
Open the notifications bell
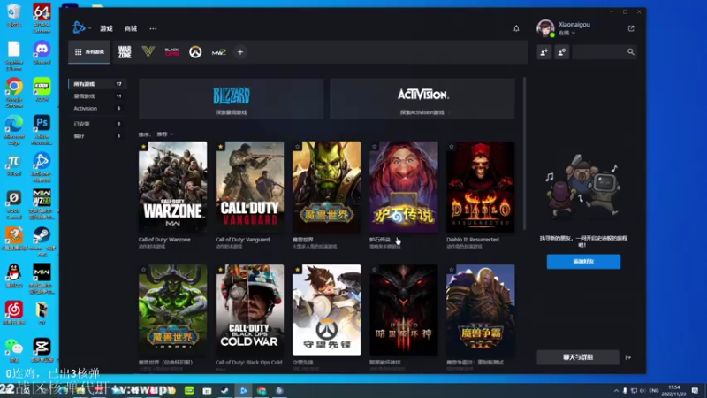click(x=516, y=28)
